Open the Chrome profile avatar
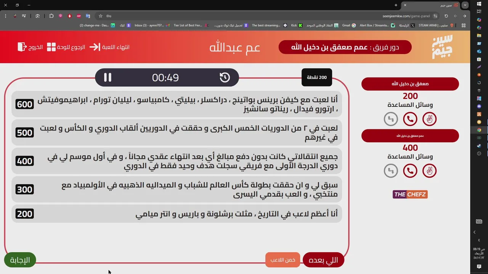 tap(15, 16)
